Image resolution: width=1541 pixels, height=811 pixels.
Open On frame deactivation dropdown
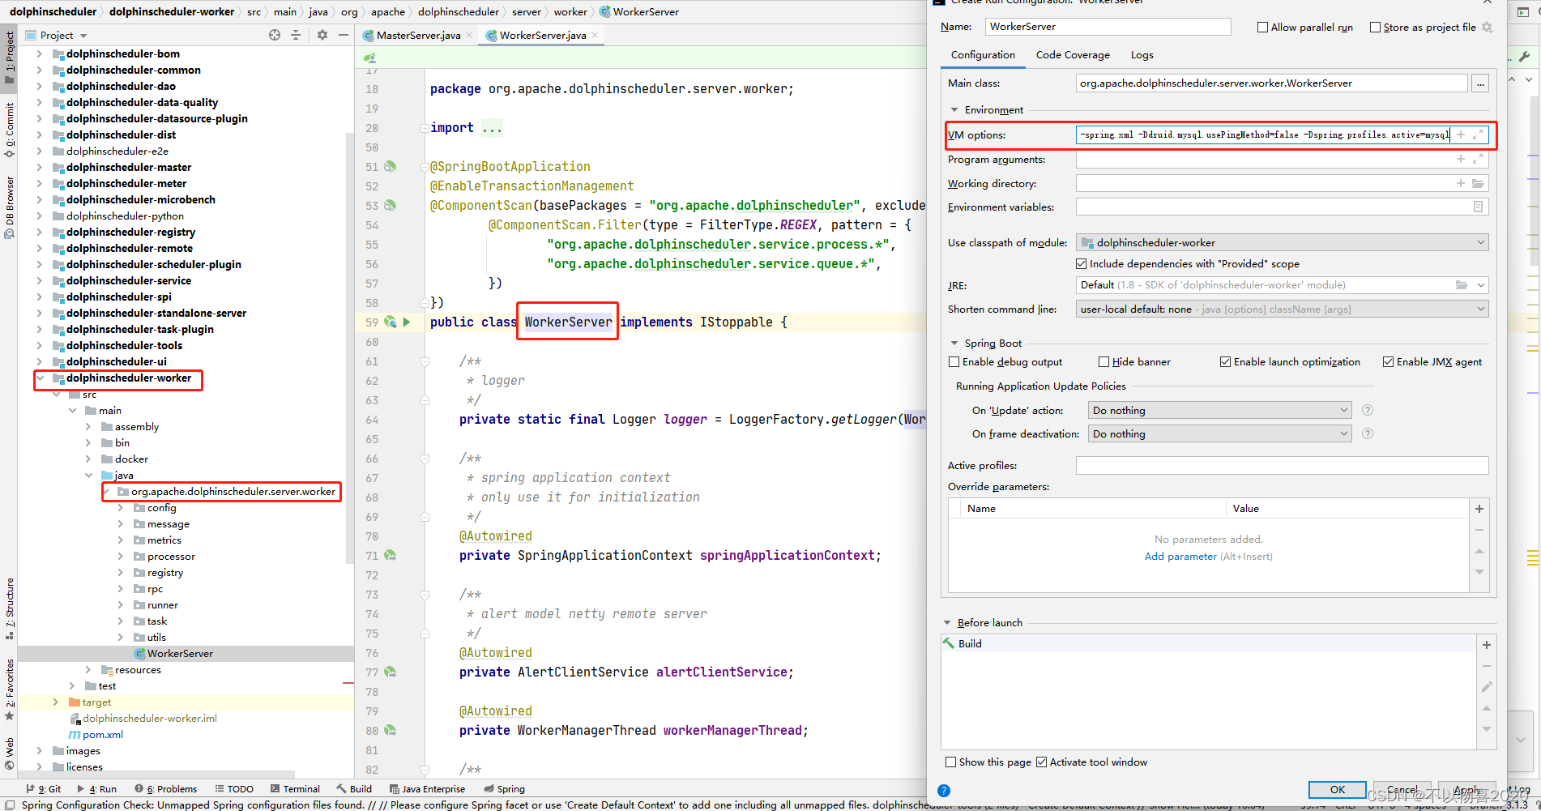coord(1219,433)
